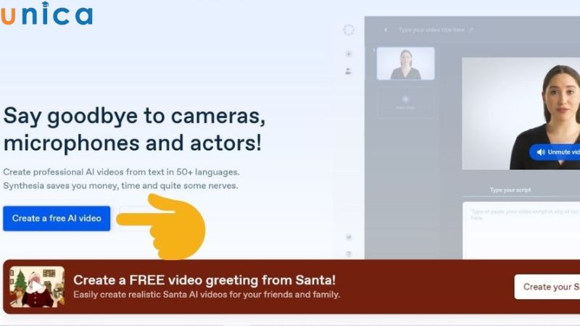Select the first slide thumbnail
The image size is (580, 326).
(x=405, y=64)
